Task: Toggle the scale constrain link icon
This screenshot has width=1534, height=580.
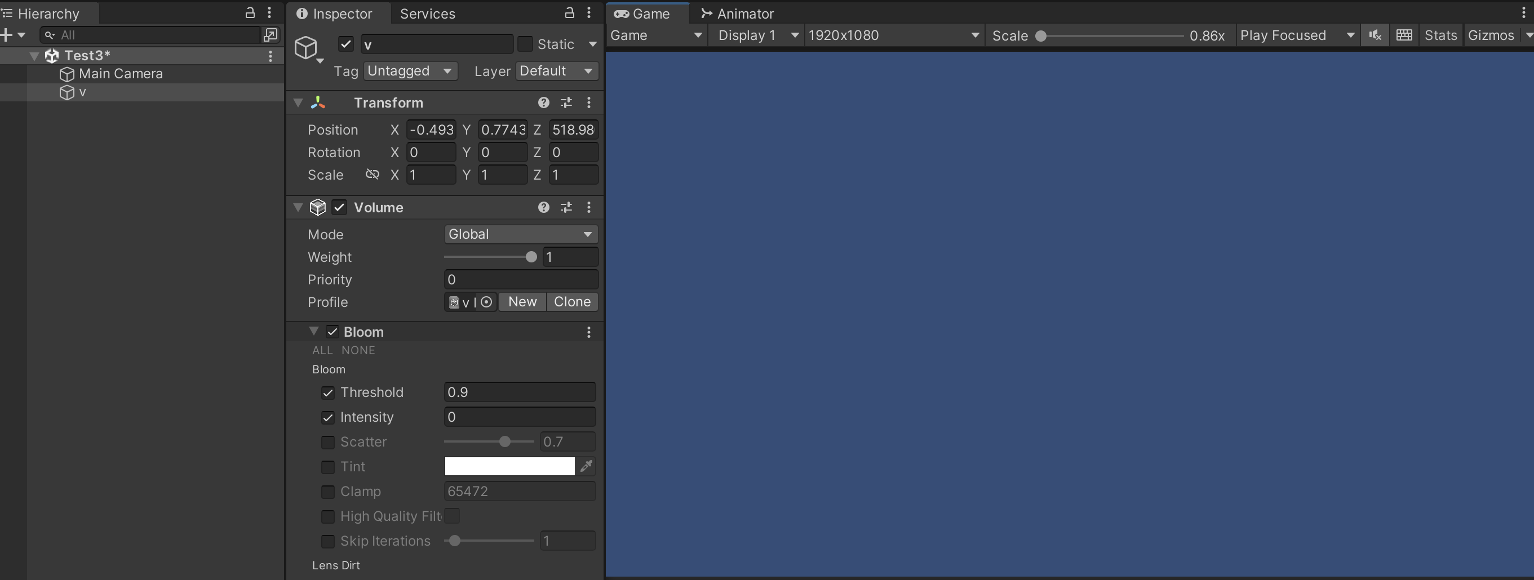Action: click(373, 175)
